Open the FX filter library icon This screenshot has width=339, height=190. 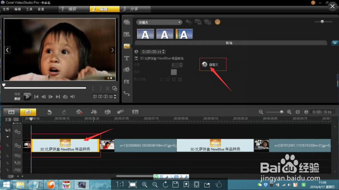[127, 82]
